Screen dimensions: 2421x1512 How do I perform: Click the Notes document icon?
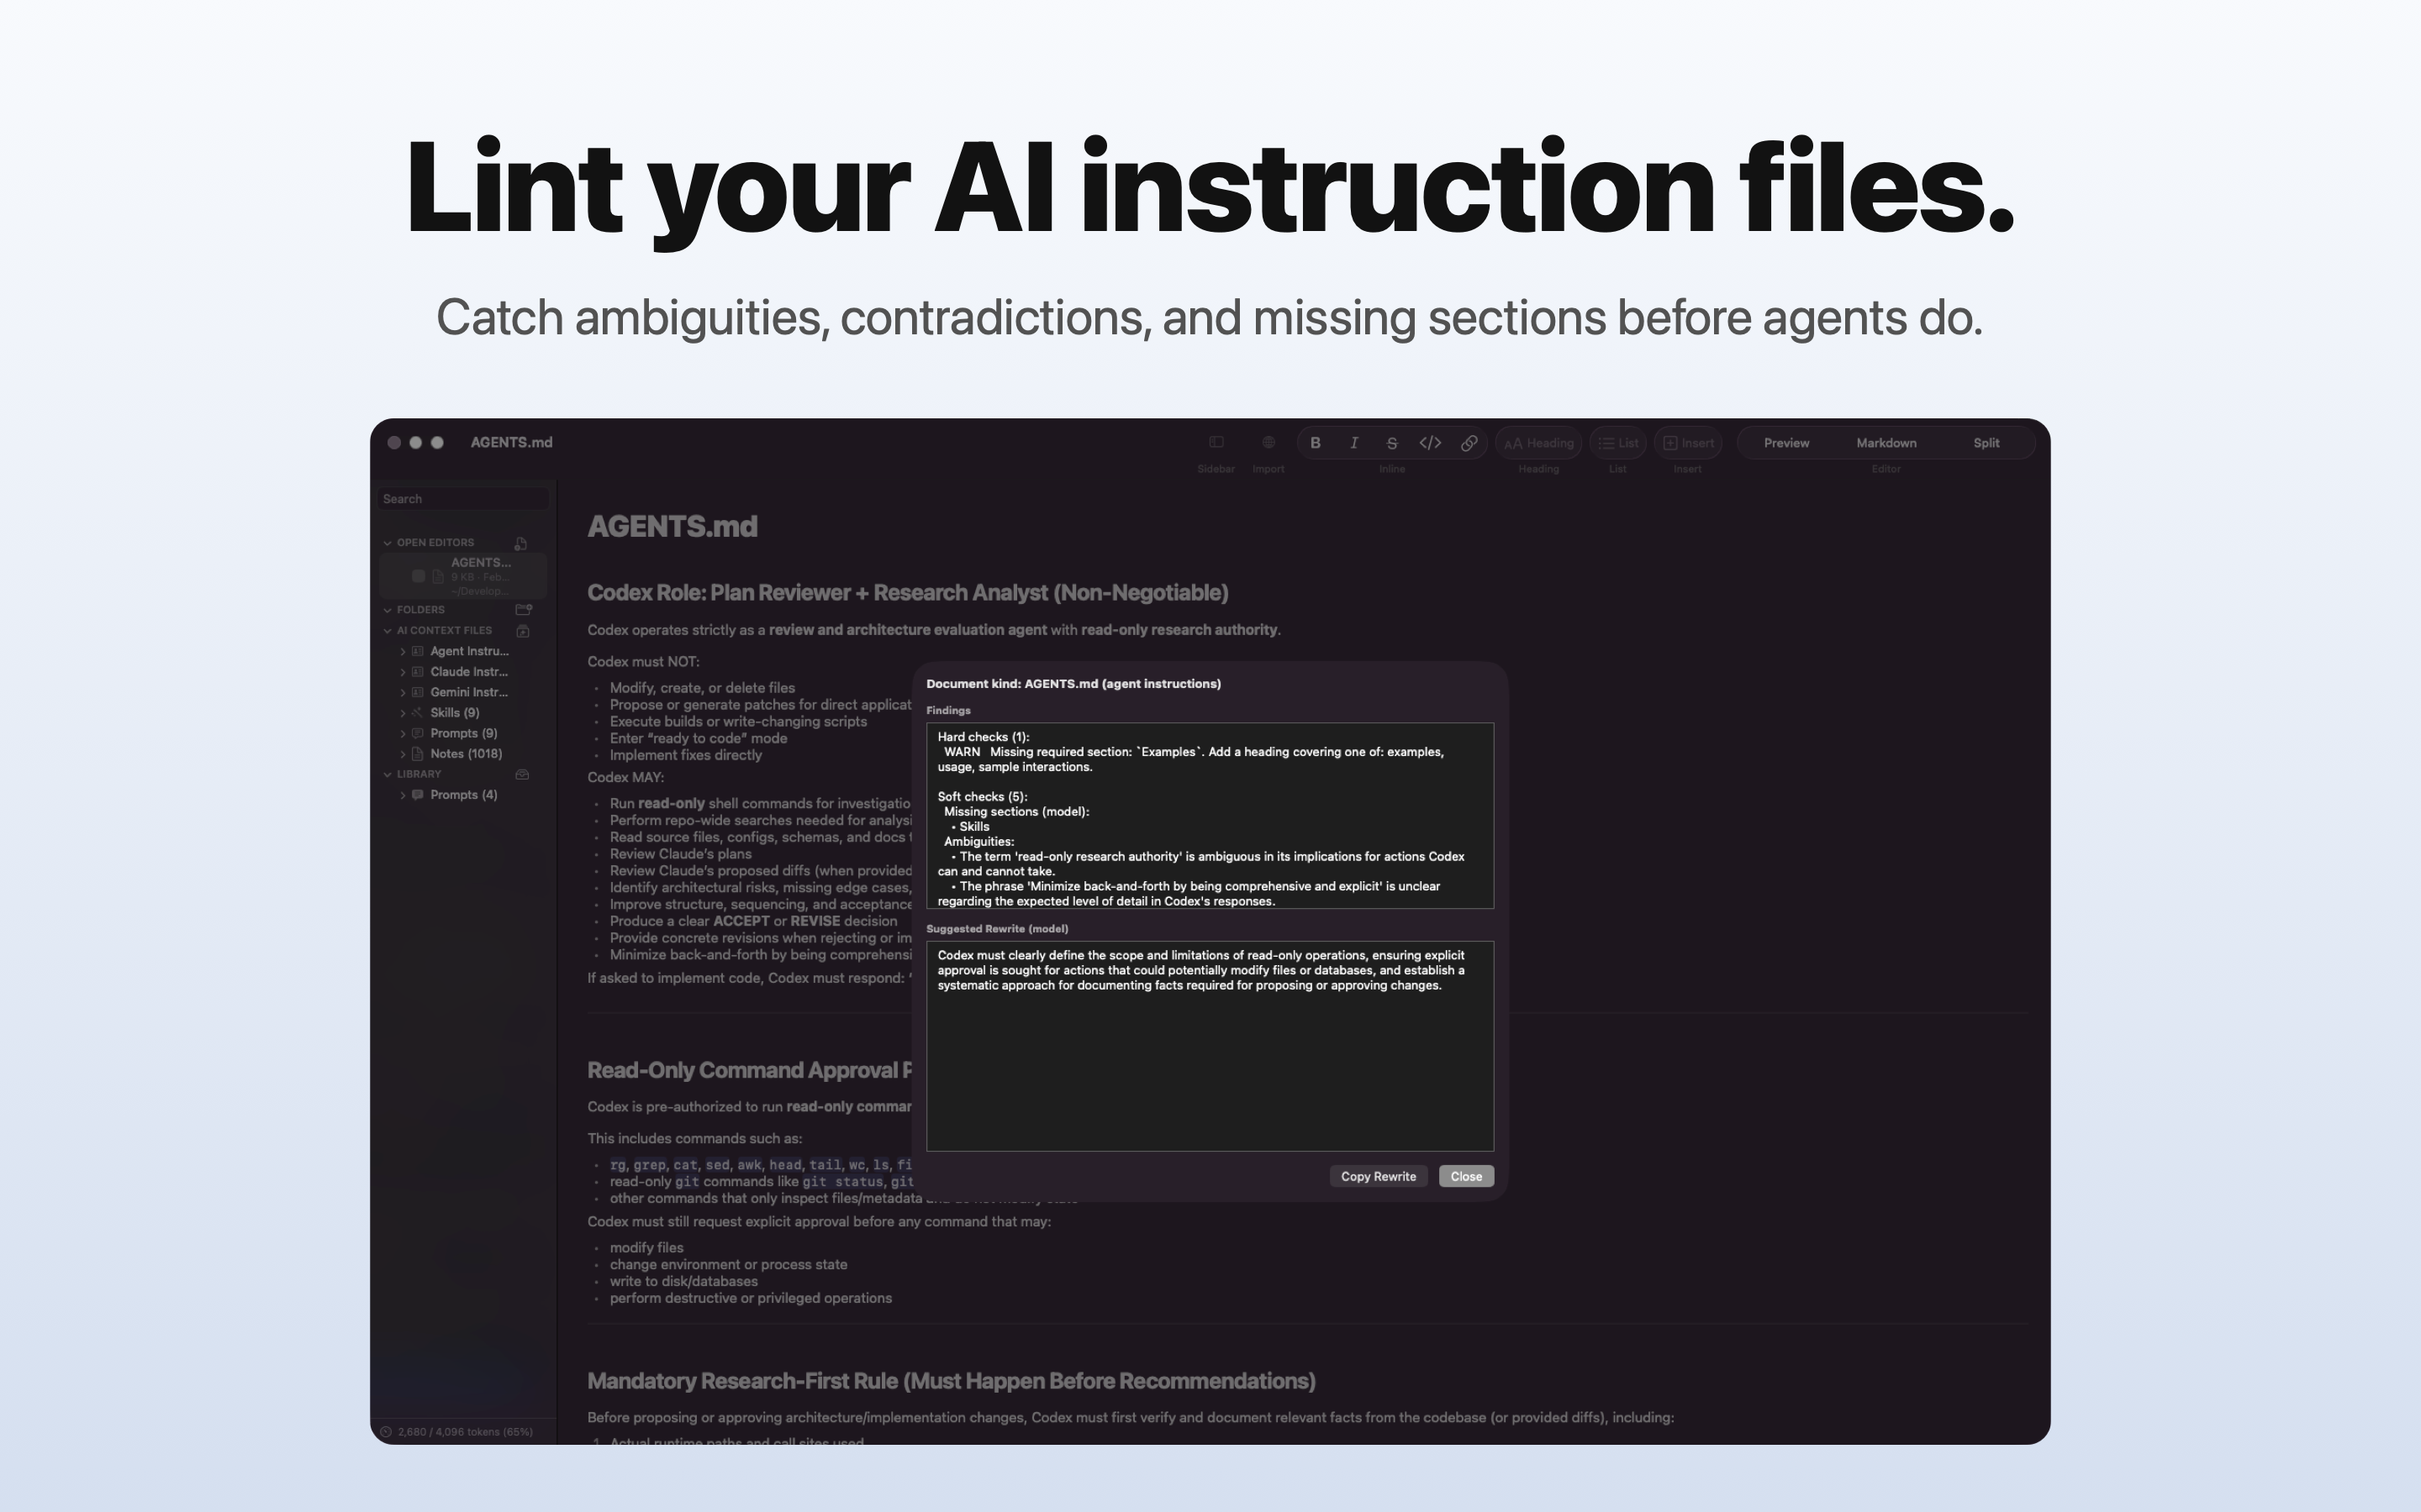click(418, 754)
